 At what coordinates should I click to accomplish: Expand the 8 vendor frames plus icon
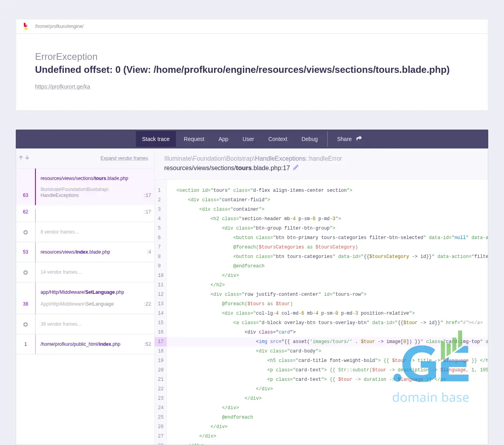26,232
